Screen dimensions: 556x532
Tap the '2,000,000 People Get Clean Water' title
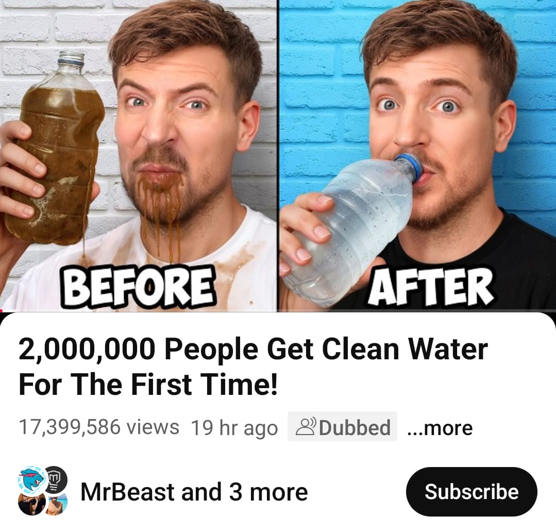pyautogui.click(x=253, y=367)
